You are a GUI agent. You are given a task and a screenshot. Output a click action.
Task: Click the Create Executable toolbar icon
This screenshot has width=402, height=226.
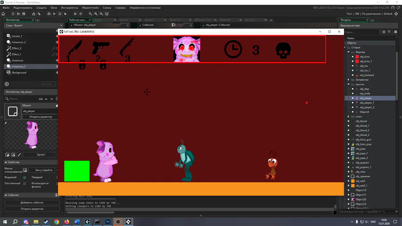click(x=33, y=14)
